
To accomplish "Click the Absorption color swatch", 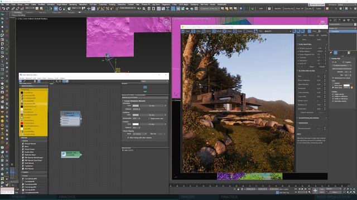I will (x=136, y=106).
